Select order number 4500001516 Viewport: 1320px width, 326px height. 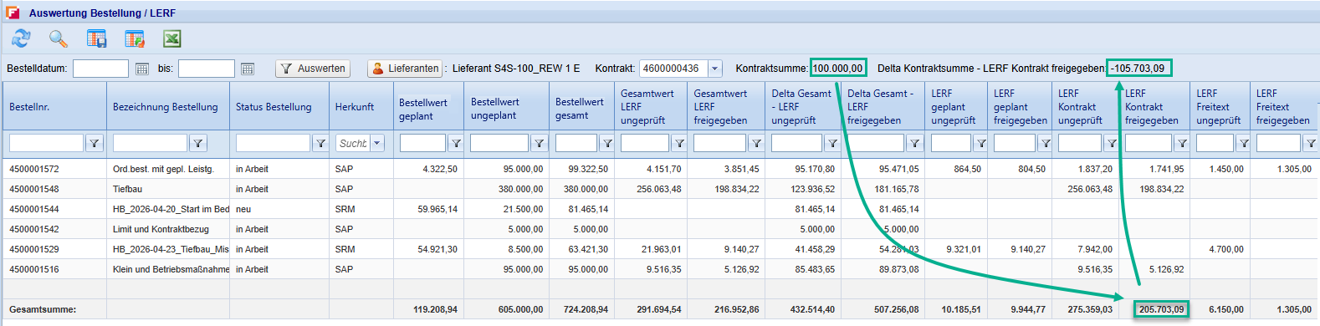pyautogui.click(x=34, y=269)
